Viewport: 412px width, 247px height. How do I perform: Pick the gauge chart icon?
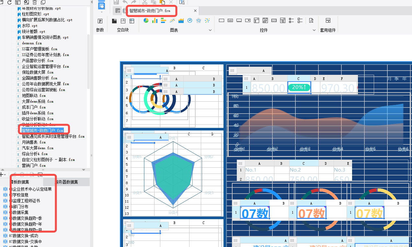point(190,21)
